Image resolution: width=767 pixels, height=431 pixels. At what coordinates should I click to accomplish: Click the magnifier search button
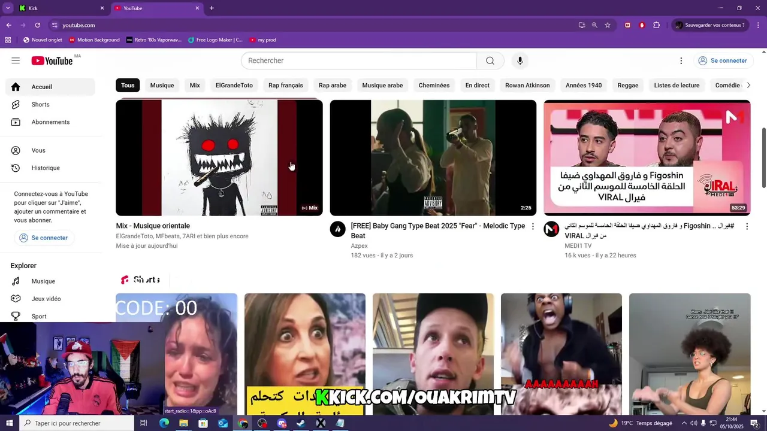pos(490,60)
